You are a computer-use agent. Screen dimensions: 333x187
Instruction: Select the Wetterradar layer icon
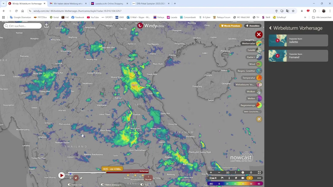(259, 43)
